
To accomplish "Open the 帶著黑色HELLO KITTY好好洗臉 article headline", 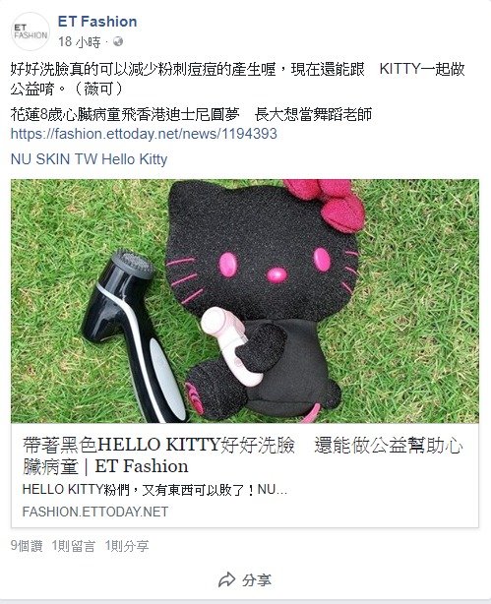I will click(243, 455).
